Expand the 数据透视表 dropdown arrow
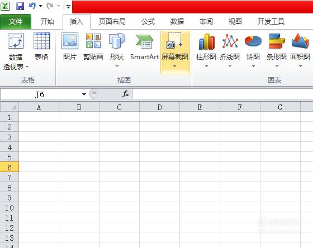This screenshot has width=313, height=248. pyautogui.click(x=27, y=66)
